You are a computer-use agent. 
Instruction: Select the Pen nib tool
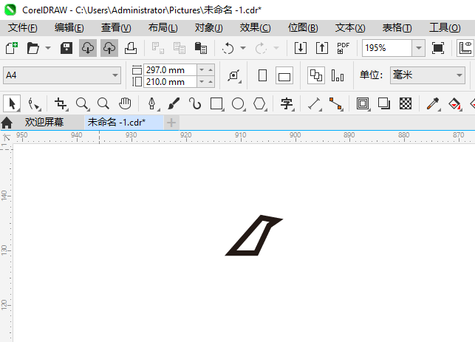[152, 103]
